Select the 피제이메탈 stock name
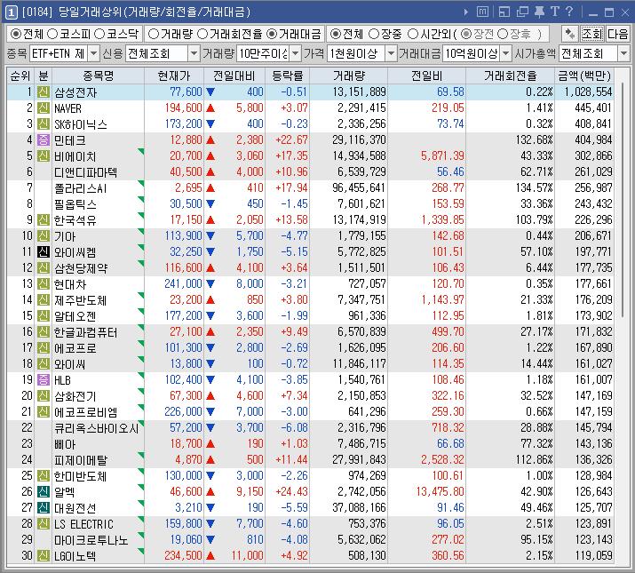 click(x=81, y=460)
